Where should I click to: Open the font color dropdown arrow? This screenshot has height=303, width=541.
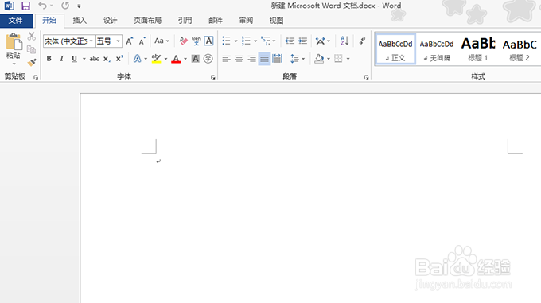click(x=185, y=59)
